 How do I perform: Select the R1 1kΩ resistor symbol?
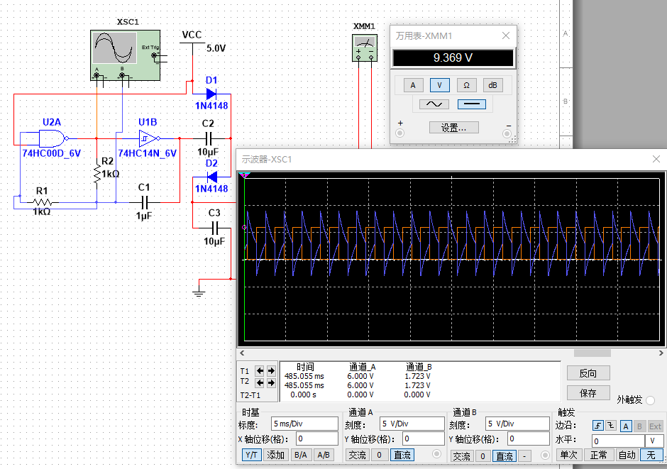(x=42, y=203)
